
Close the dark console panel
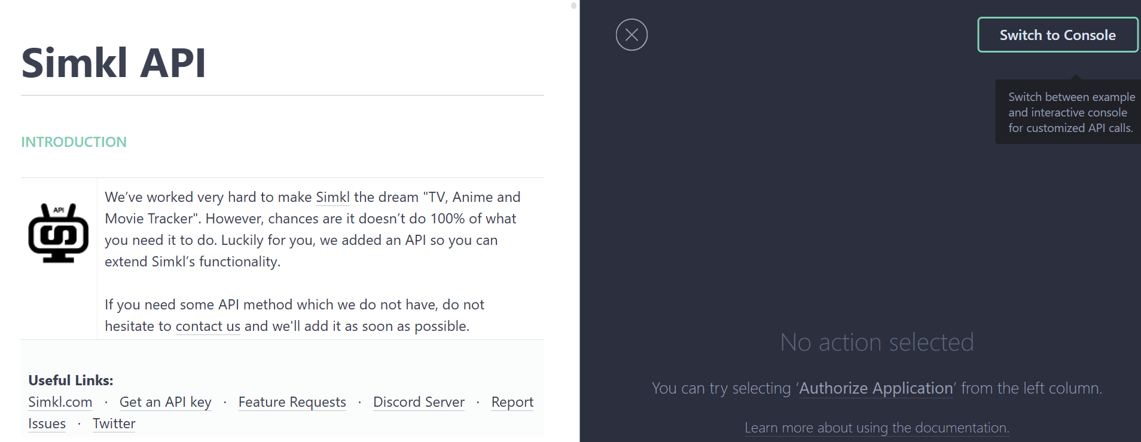[x=631, y=35]
